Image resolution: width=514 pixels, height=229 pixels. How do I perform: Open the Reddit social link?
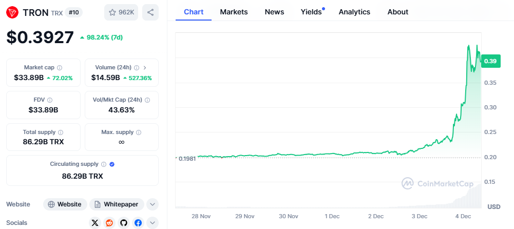click(109, 223)
